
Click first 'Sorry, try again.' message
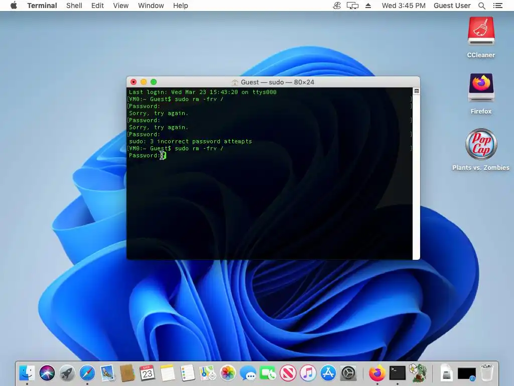[159, 113]
